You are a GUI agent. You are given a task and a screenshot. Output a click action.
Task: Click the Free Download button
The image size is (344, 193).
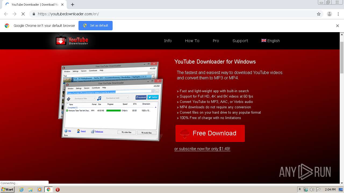tap(210, 133)
